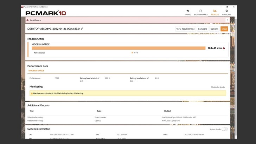Close the result with orange Close button
This screenshot has height=144, width=256.
click(224, 29)
